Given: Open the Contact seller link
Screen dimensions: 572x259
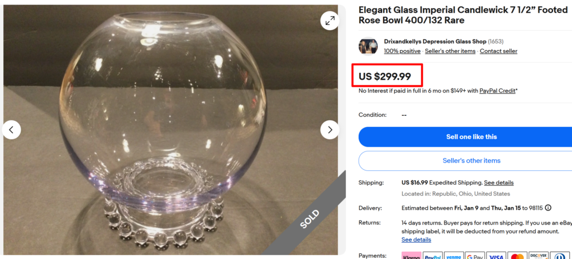Looking at the screenshot, I should pyautogui.click(x=498, y=51).
